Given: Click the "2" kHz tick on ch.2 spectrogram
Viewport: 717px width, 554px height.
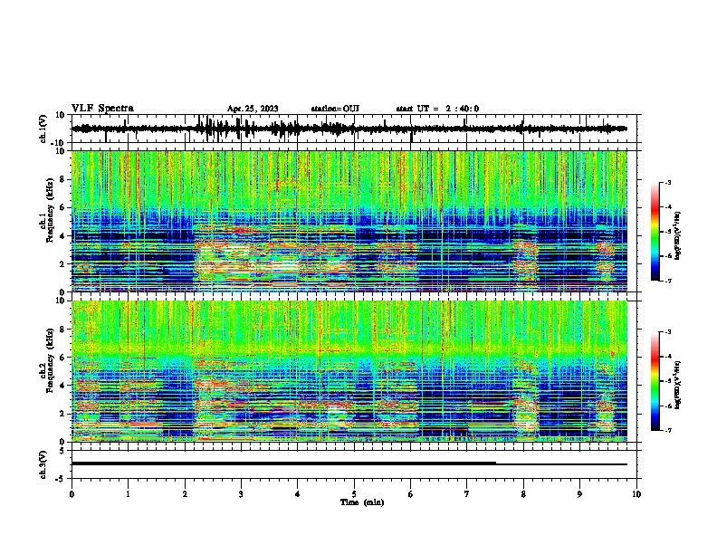Looking at the screenshot, I should click(x=62, y=414).
